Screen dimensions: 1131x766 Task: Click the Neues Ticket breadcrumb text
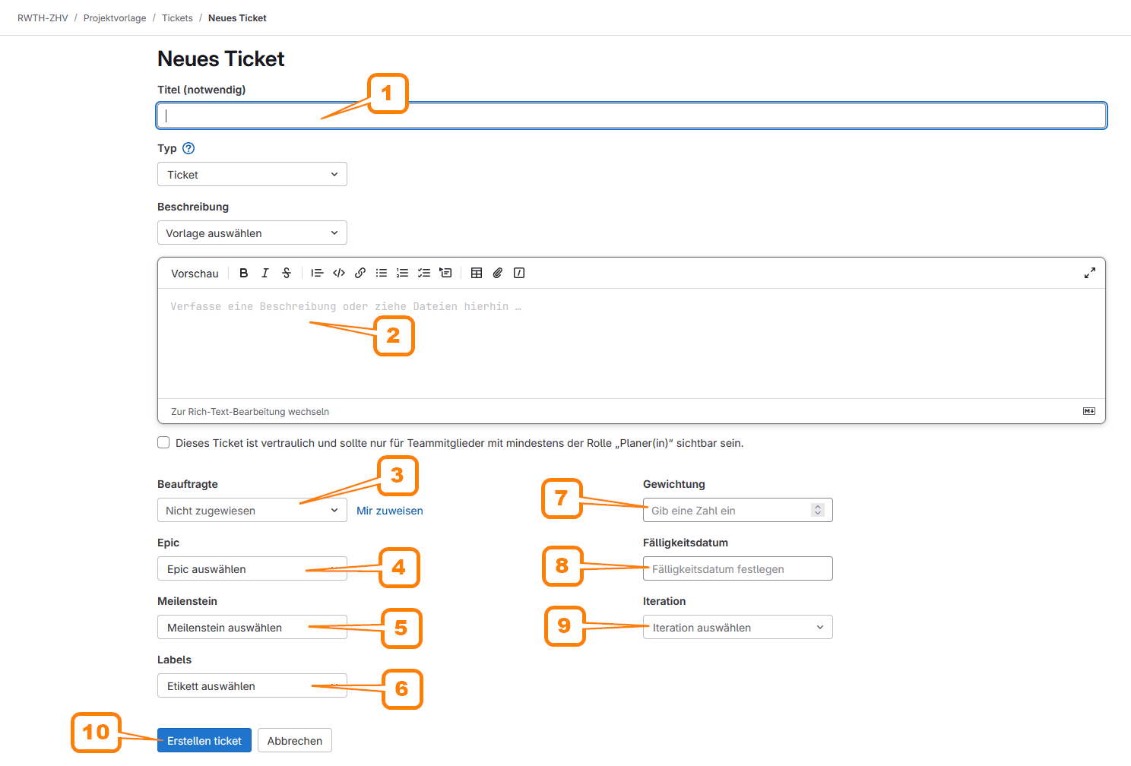237,18
